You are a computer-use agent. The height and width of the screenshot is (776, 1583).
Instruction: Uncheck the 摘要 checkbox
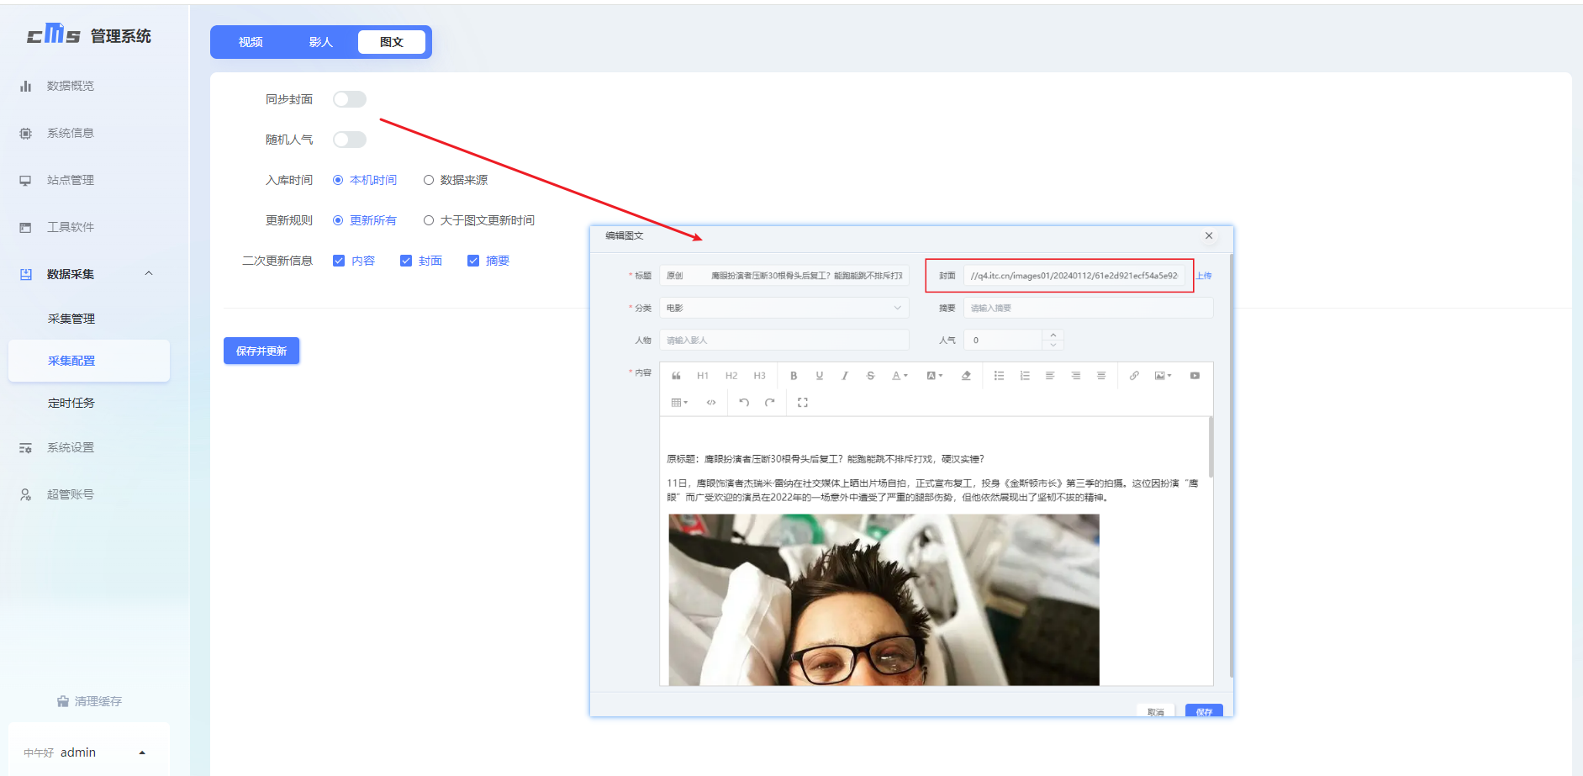click(473, 261)
